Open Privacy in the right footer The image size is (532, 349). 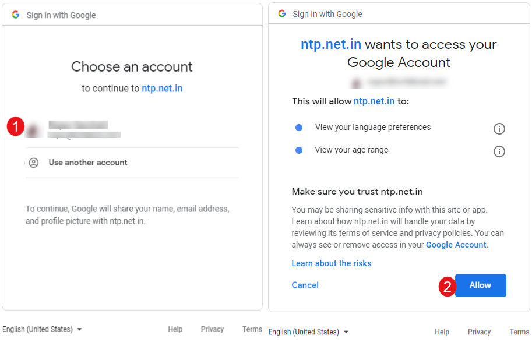click(479, 332)
